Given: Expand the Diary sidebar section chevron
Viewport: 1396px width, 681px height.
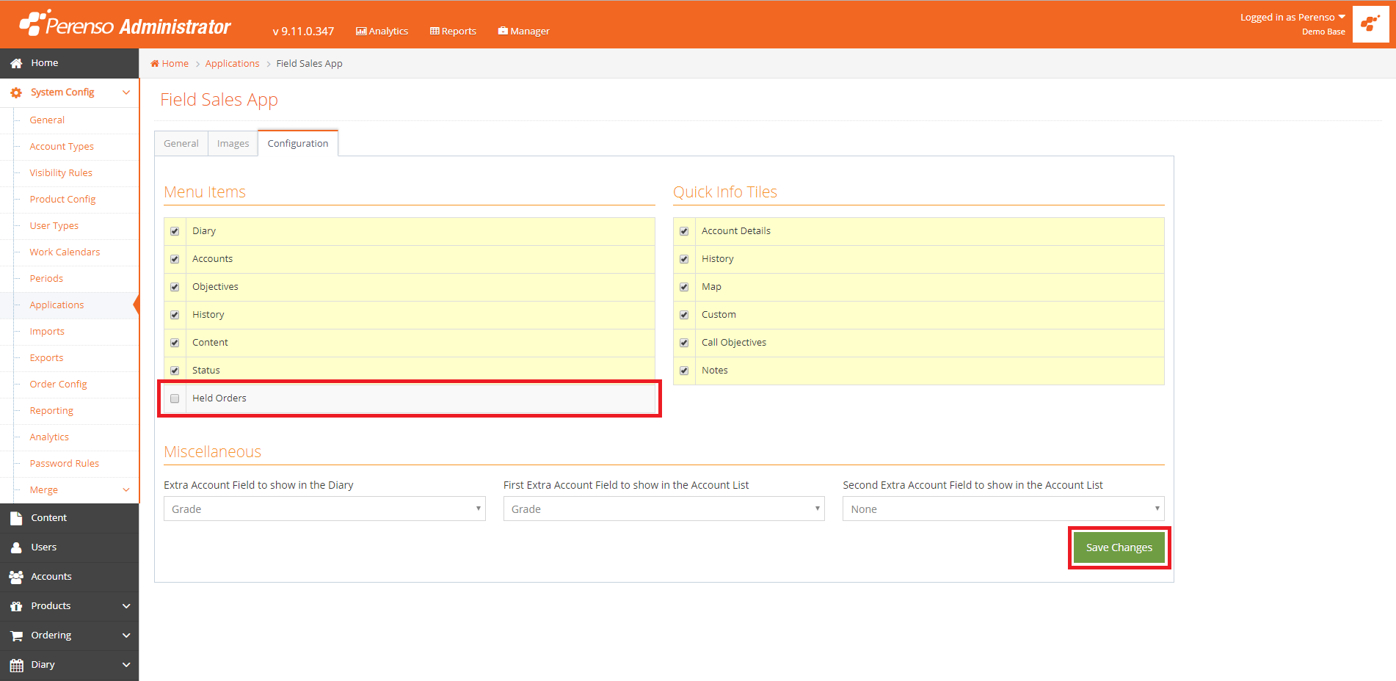Looking at the screenshot, I should (x=126, y=665).
